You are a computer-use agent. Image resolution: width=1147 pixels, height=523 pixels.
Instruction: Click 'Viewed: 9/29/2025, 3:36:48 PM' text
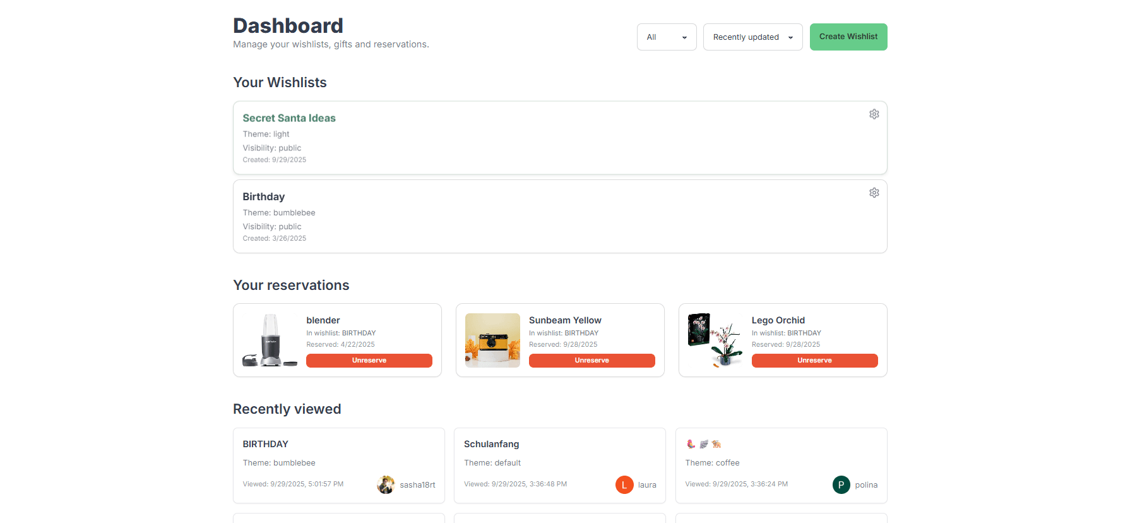click(x=515, y=484)
